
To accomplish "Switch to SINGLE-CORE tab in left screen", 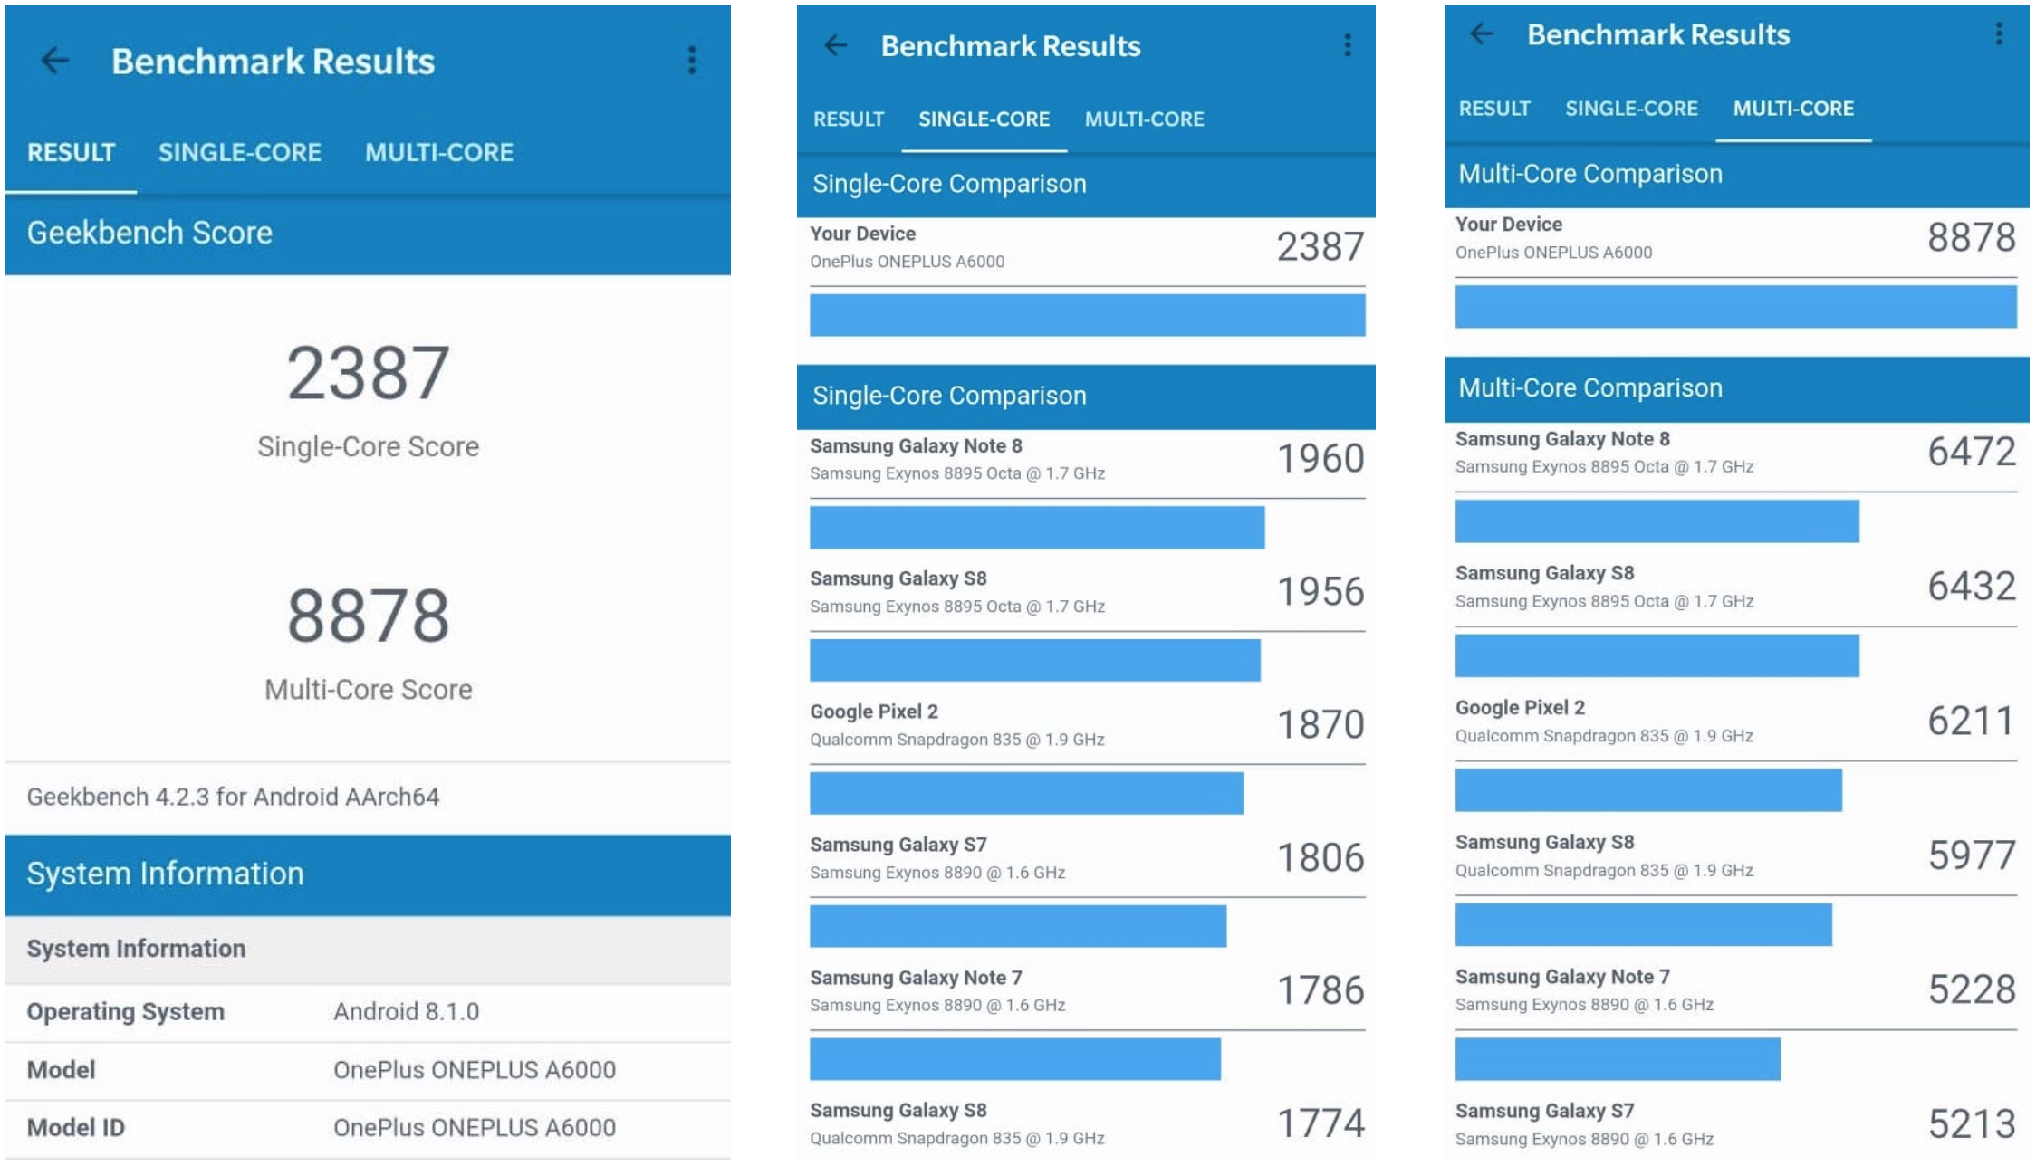I will pos(239,152).
